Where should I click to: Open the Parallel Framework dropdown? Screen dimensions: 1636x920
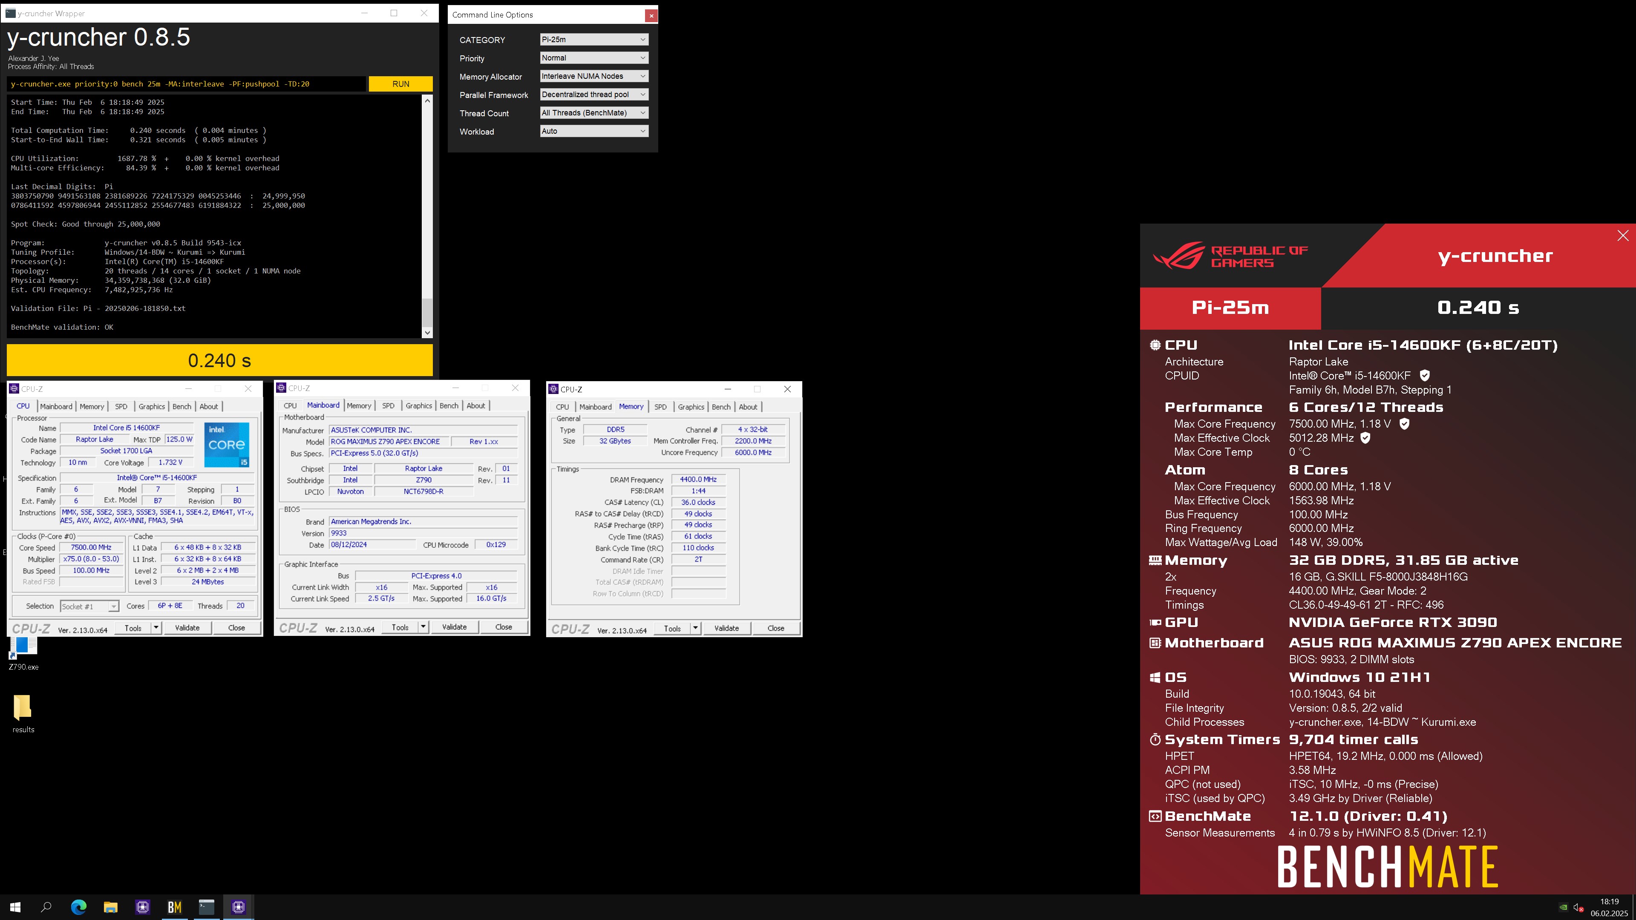point(594,95)
